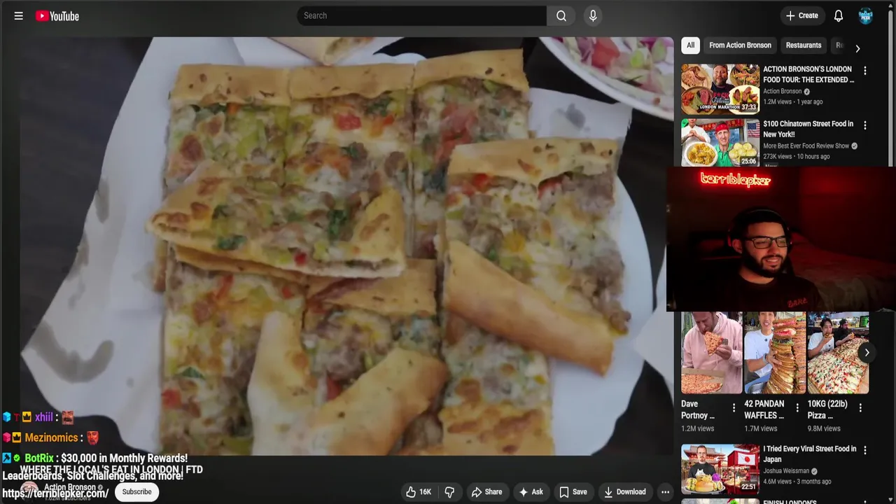The height and width of the screenshot is (504, 896).
Task: Select the From Action Bronson chip
Action: (x=740, y=45)
